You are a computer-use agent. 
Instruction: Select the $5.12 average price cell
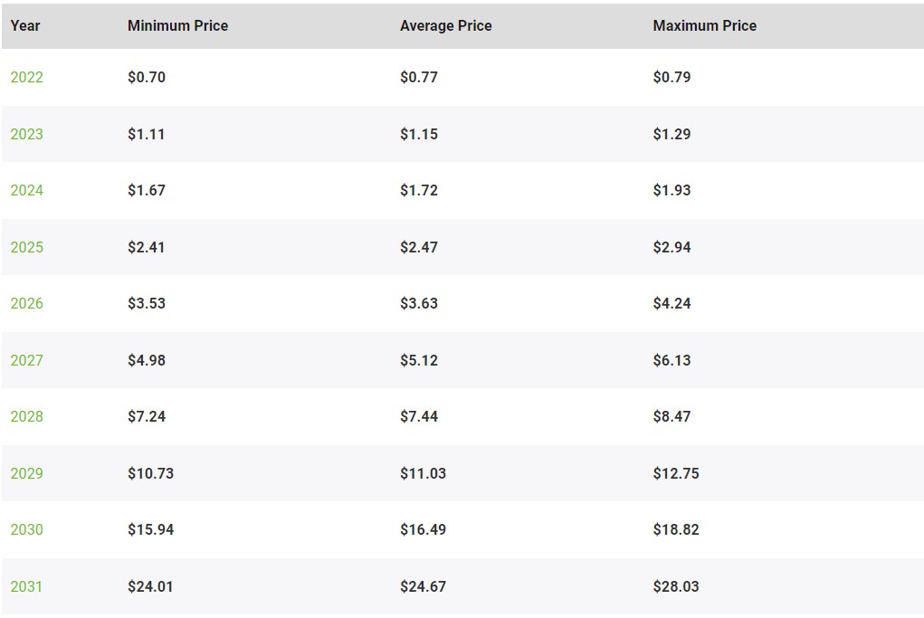click(x=419, y=360)
